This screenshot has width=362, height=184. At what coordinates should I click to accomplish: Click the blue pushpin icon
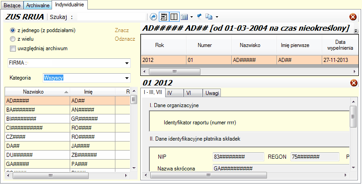[199, 16]
